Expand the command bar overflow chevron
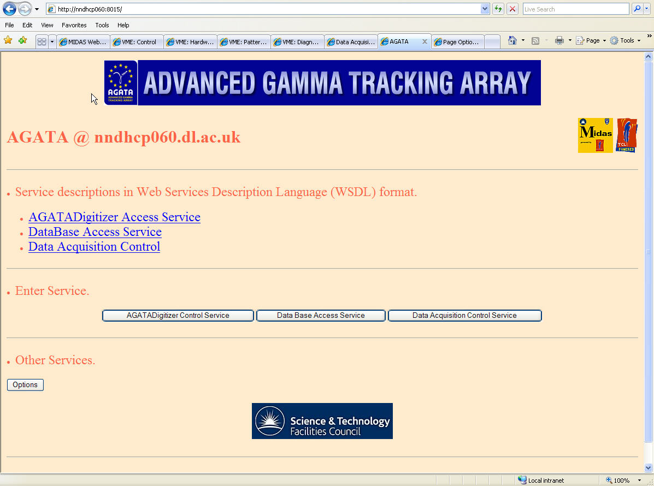 (649, 36)
